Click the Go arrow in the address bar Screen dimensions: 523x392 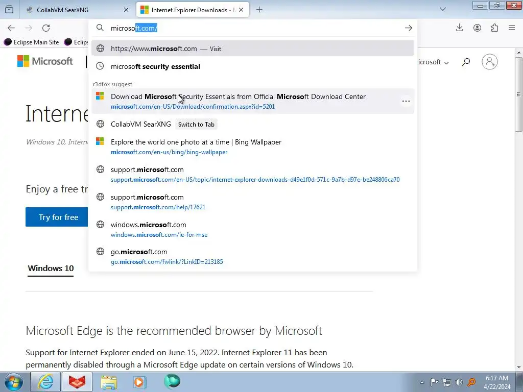pyautogui.click(x=409, y=28)
